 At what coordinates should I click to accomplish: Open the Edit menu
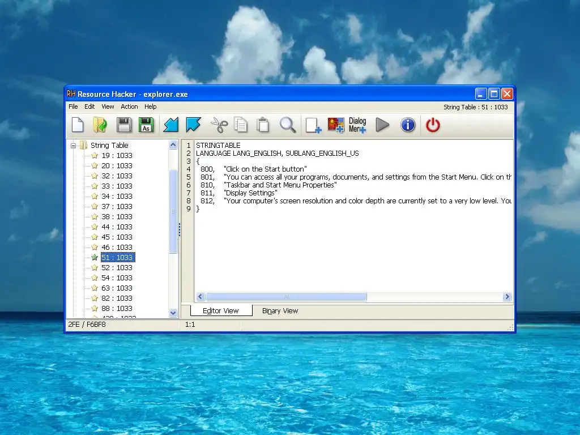pyautogui.click(x=89, y=106)
